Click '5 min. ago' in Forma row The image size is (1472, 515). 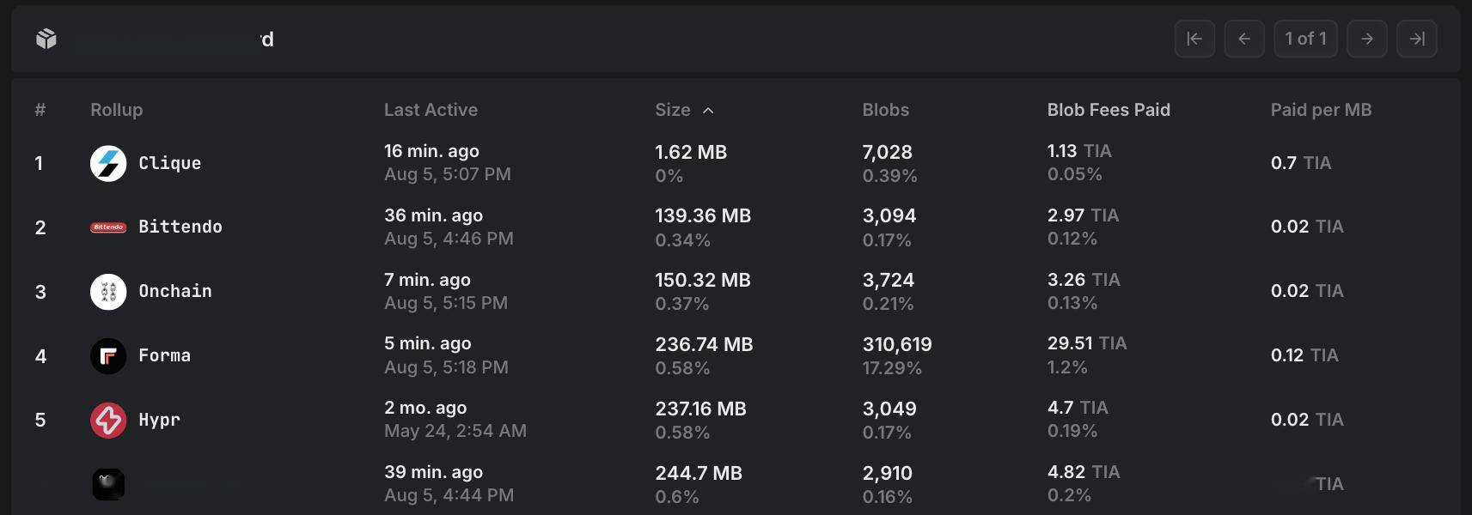click(428, 343)
